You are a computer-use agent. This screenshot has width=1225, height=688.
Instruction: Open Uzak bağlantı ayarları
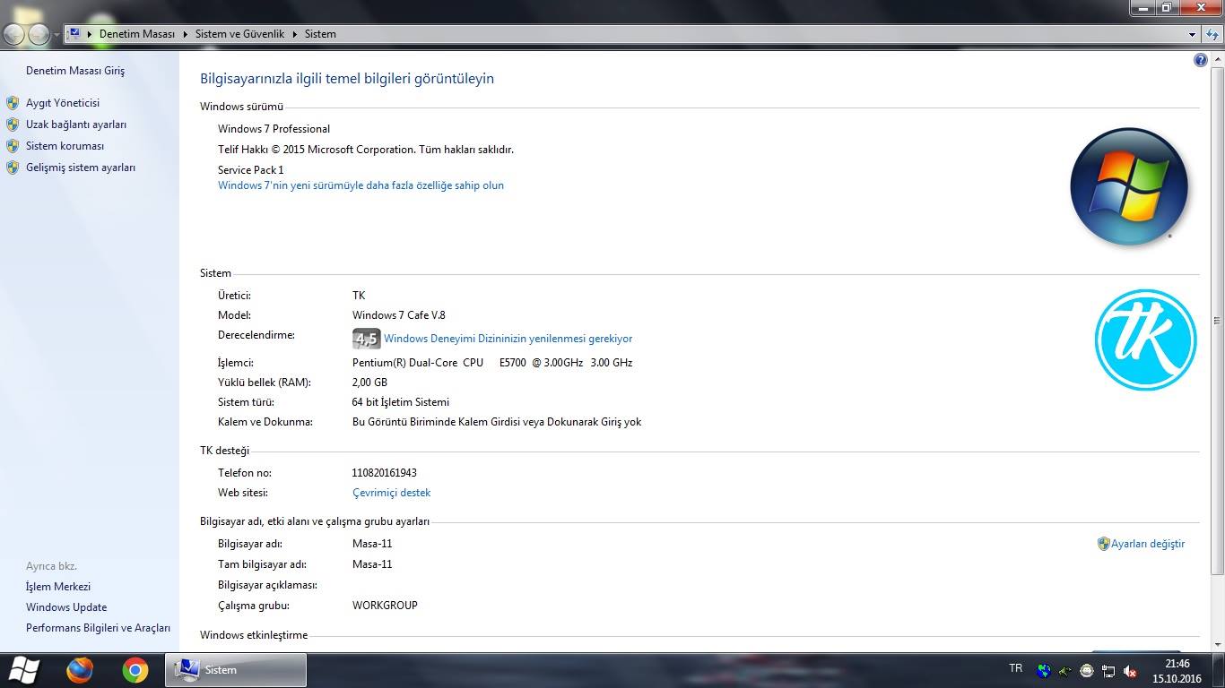pos(76,125)
